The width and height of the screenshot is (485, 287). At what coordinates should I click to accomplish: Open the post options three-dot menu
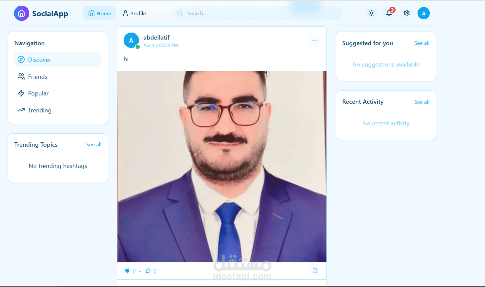(x=314, y=41)
